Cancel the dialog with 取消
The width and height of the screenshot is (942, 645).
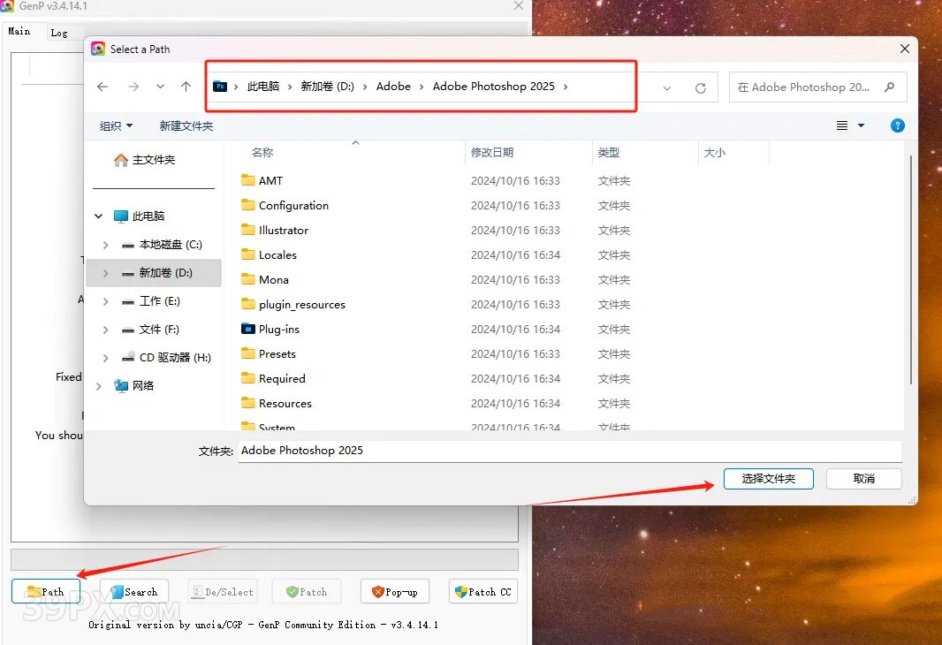(864, 479)
